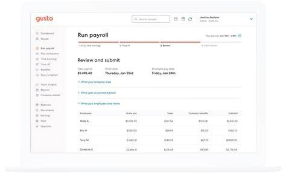
Task: Go to step 2 Time off
Action: coord(125,46)
